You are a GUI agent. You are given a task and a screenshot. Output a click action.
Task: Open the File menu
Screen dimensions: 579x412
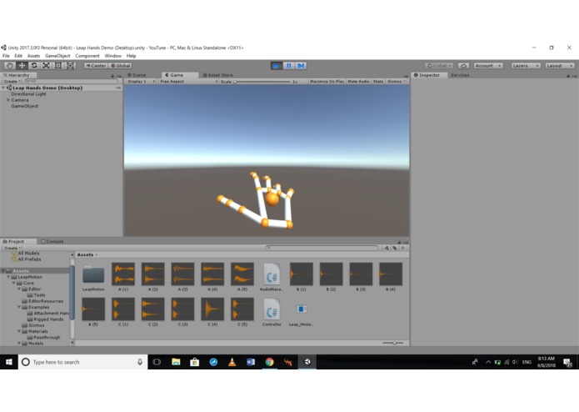(6, 56)
